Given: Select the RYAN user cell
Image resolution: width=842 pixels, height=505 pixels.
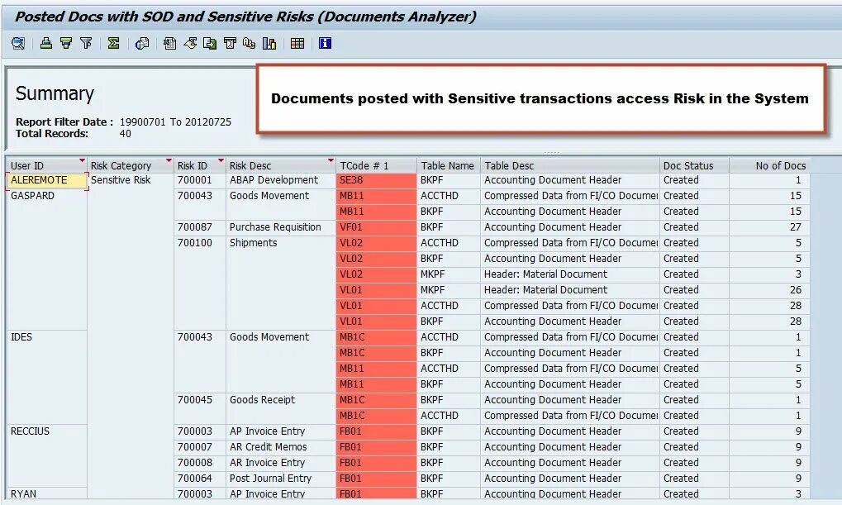Looking at the screenshot, I should click(x=46, y=493).
